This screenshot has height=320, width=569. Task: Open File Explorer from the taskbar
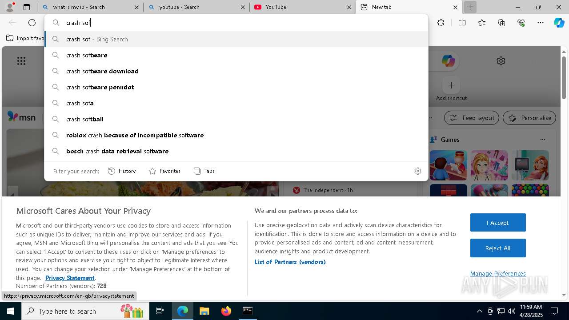[x=204, y=311]
